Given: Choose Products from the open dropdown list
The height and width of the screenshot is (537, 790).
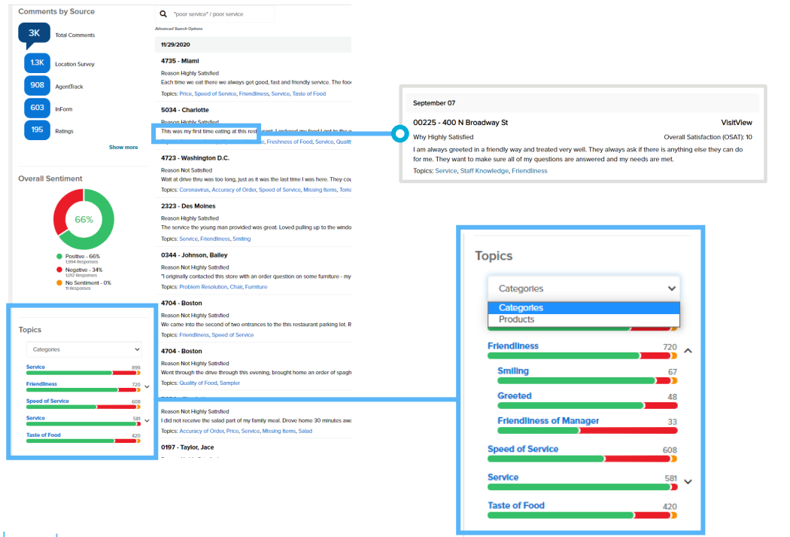Looking at the screenshot, I should [516, 319].
